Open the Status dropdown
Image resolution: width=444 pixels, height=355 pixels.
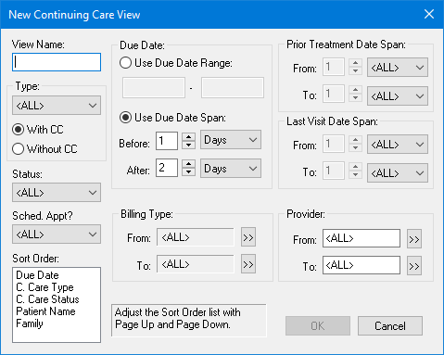click(x=57, y=193)
